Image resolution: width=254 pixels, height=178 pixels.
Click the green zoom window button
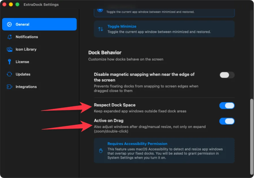coord(17,5)
